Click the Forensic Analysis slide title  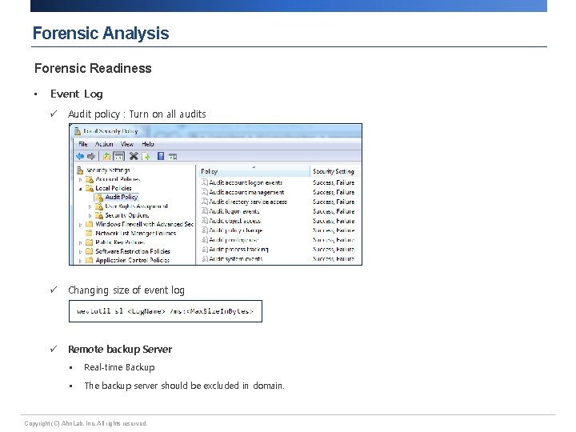101,33
